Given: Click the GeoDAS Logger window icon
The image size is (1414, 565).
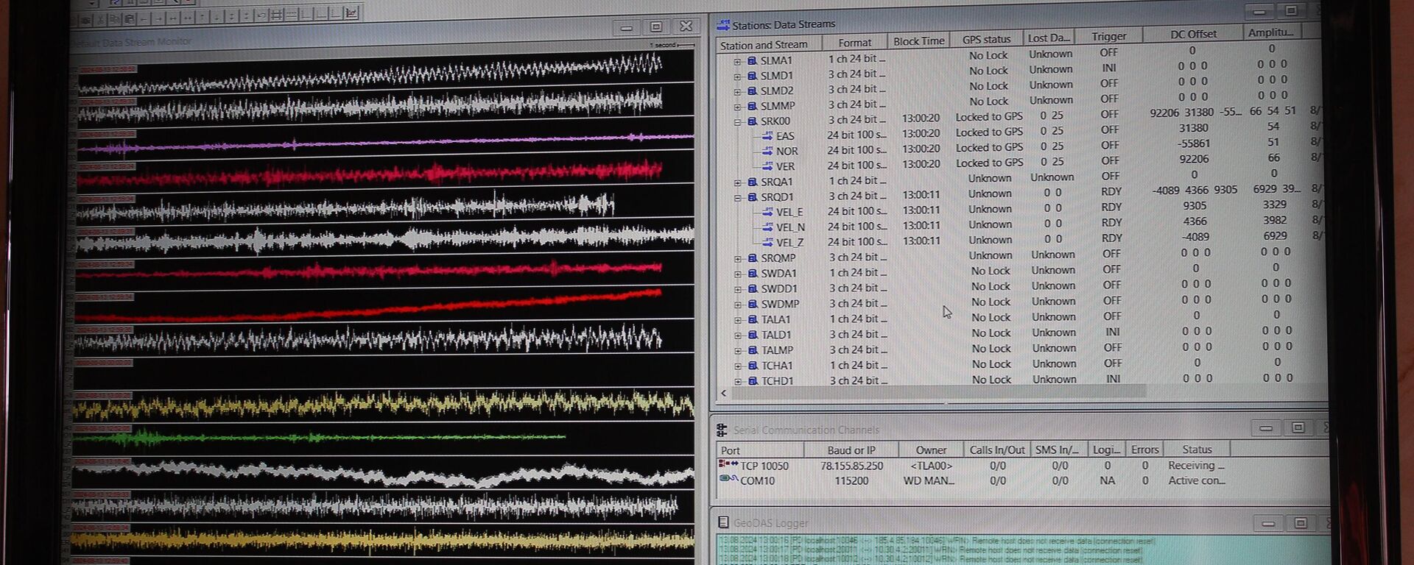Looking at the screenshot, I should pyautogui.click(x=723, y=522).
